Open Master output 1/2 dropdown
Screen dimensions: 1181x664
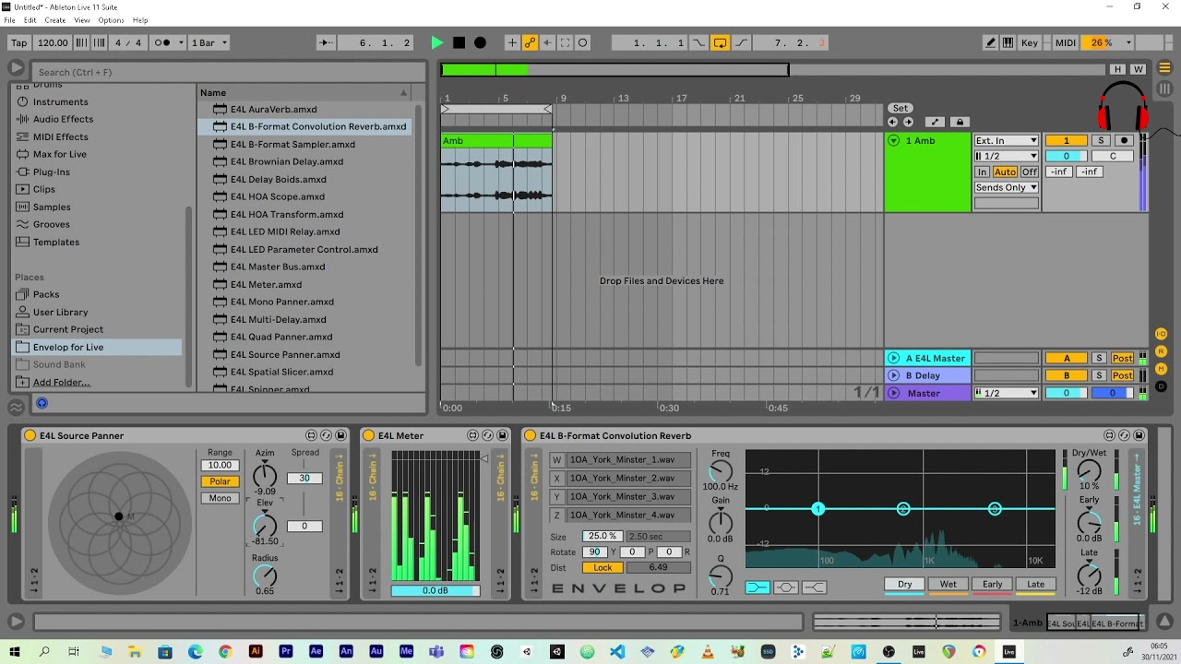coord(1007,393)
